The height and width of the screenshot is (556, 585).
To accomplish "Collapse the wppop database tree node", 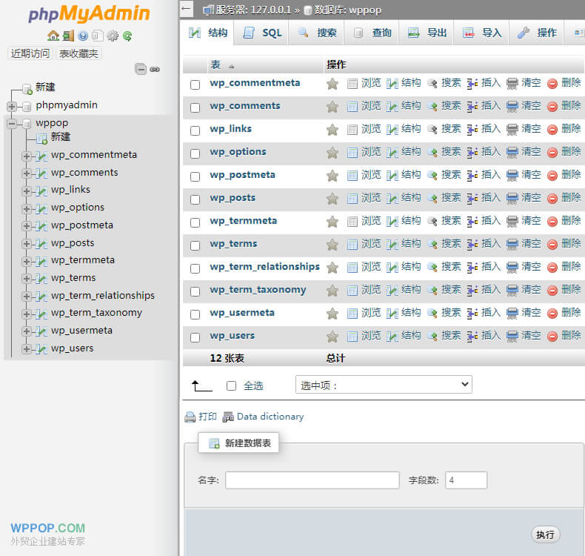I will point(12,123).
